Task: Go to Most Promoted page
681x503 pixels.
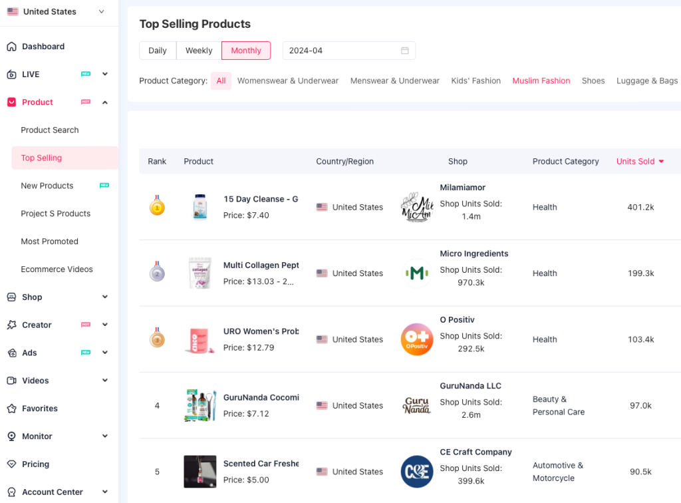Action: [x=50, y=242]
